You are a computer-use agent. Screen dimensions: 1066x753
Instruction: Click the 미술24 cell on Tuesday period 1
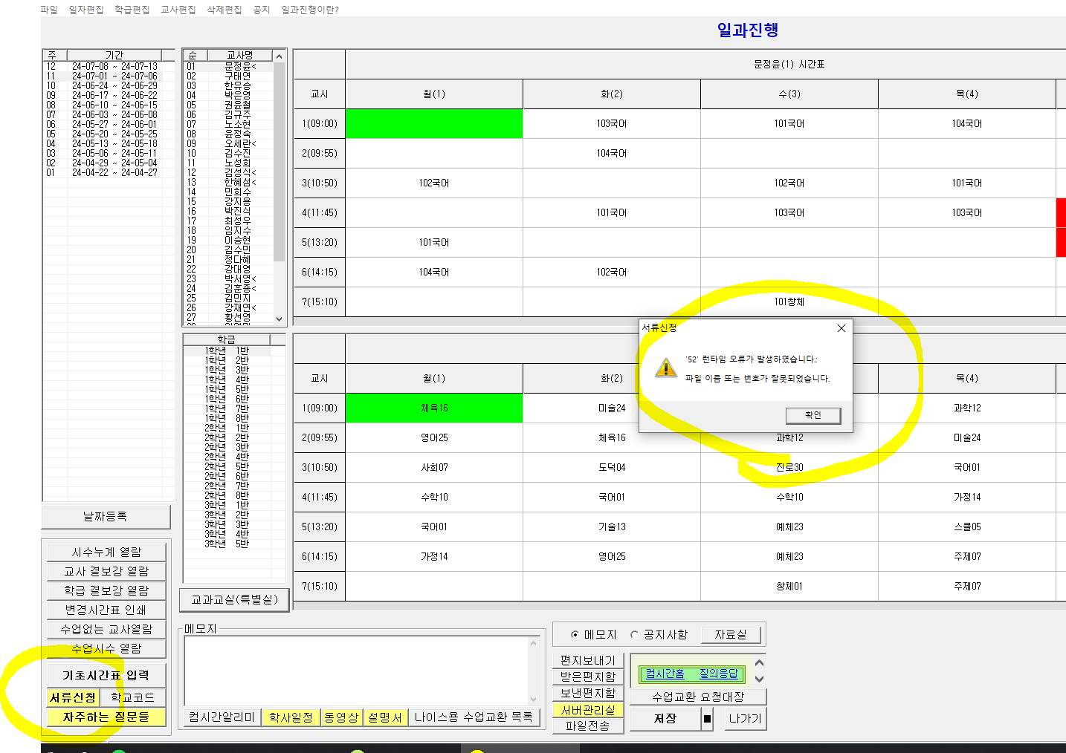(612, 408)
